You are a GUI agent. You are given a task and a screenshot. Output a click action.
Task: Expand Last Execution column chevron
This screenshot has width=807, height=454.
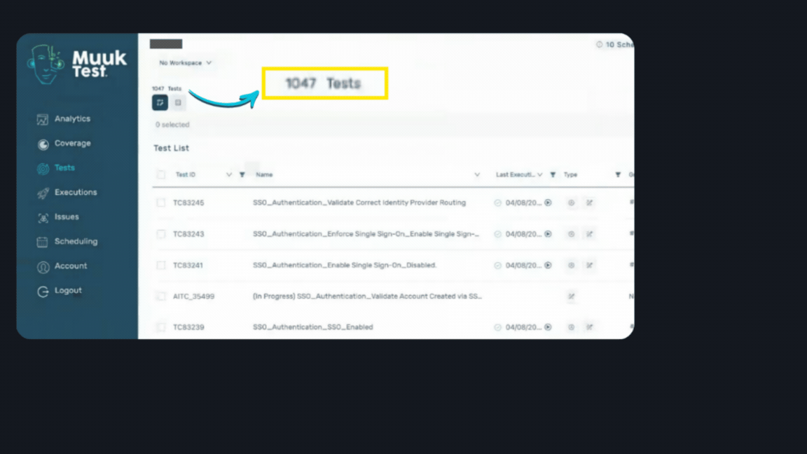540,175
